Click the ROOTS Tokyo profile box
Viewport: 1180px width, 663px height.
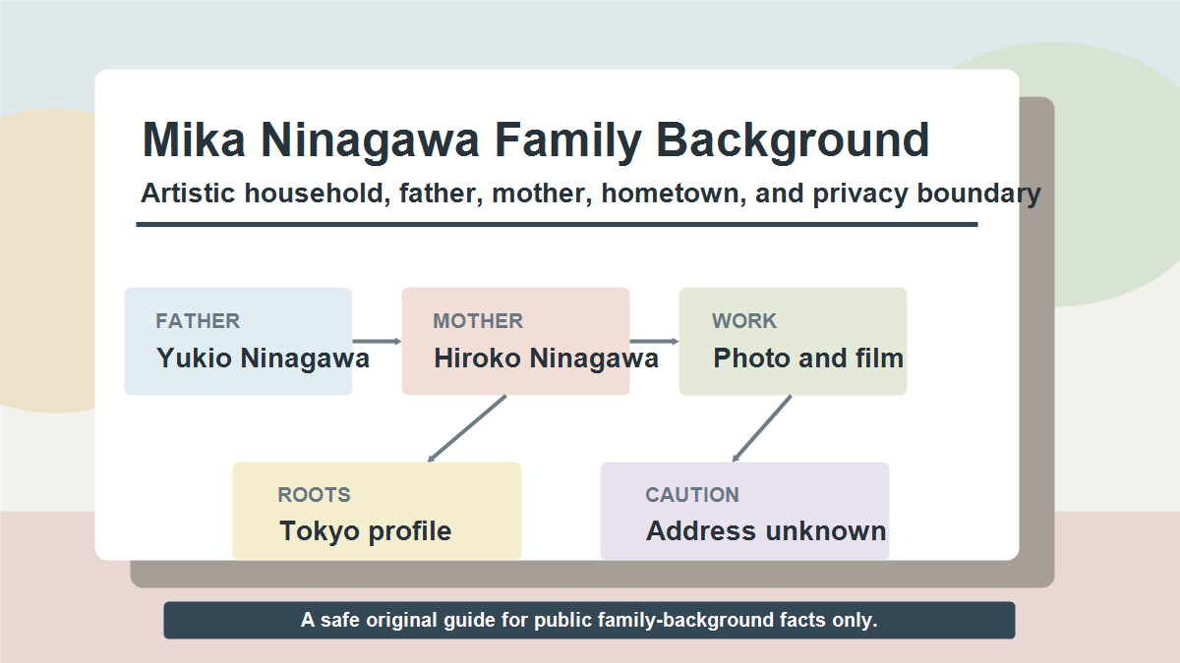coord(377,511)
